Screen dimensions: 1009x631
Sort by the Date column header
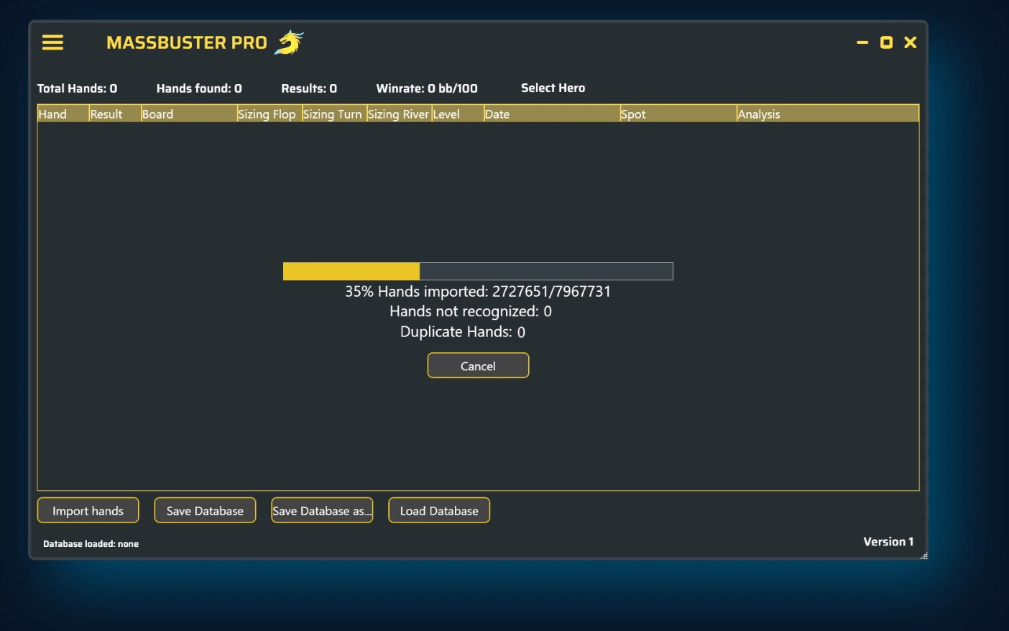552,114
